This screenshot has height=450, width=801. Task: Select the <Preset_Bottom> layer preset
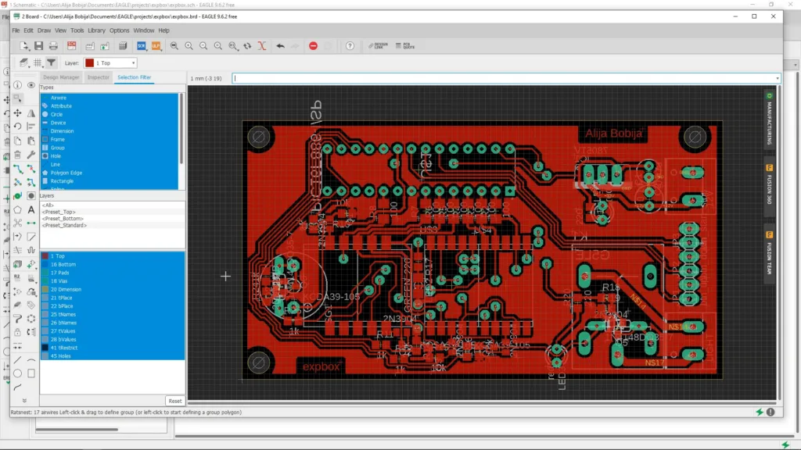point(63,219)
